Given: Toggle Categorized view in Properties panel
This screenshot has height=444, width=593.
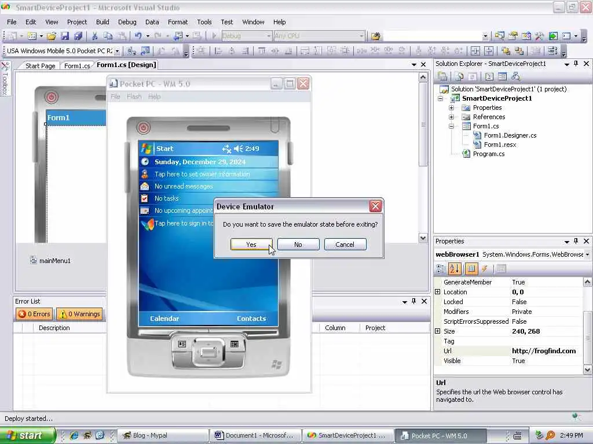Looking at the screenshot, I should coord(441,268).
